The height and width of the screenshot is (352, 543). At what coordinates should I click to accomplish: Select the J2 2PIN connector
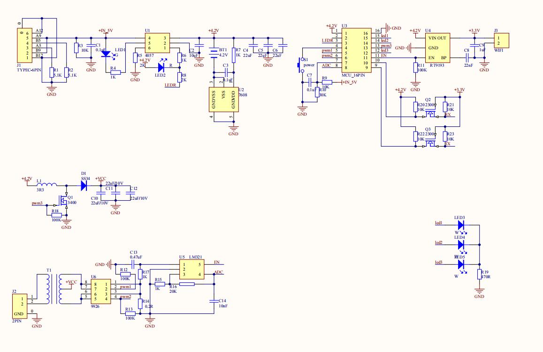20,306
